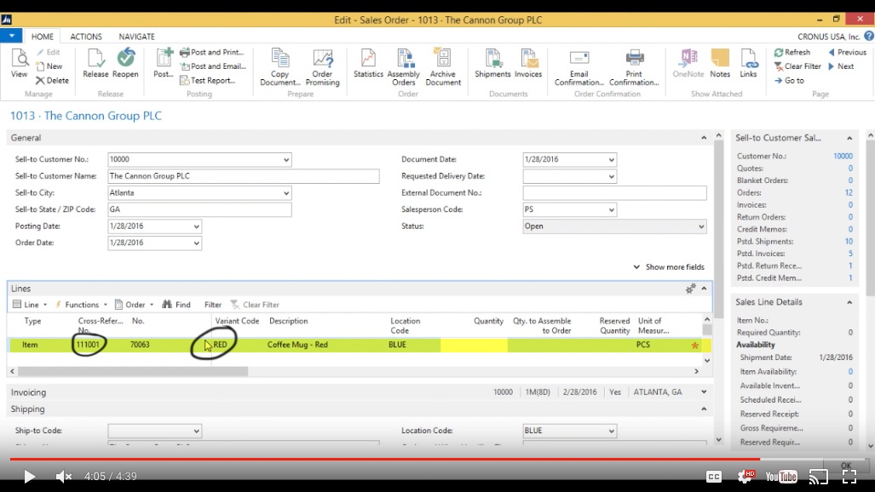Screen dimensions: 875x492
Task: Open OneNote attachment
Action: click(x=688, y=63)
